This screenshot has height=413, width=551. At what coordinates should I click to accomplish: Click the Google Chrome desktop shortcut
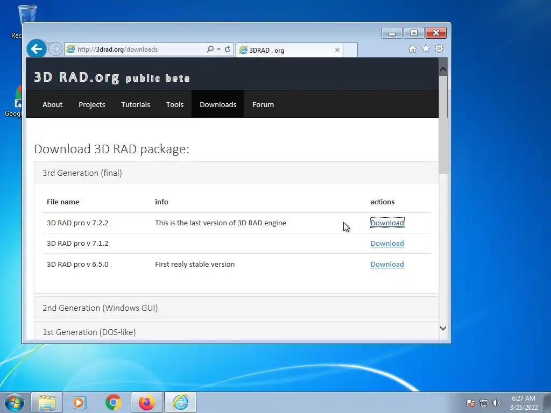pyautogui.click(x=14, y=100)
